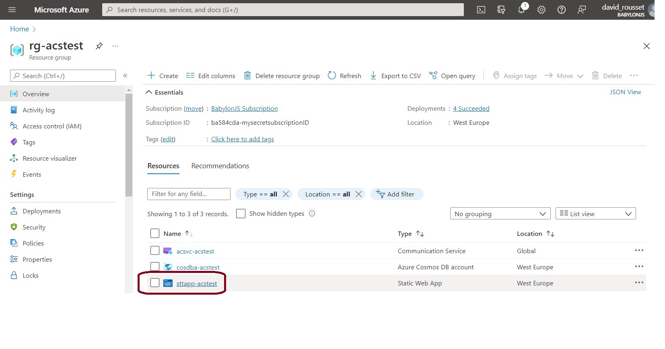Remove the Location filter with X
This screenshot has height=349, width=665.
click(359, 194)
